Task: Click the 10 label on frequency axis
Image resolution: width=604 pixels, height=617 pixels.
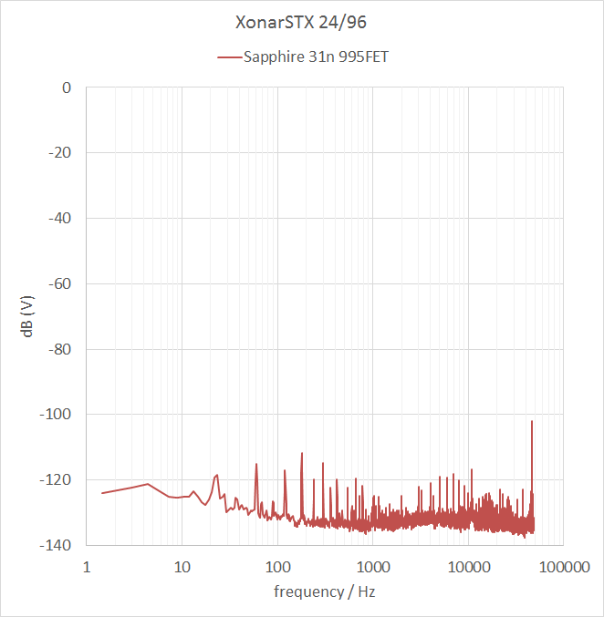Action: [182, 568]
